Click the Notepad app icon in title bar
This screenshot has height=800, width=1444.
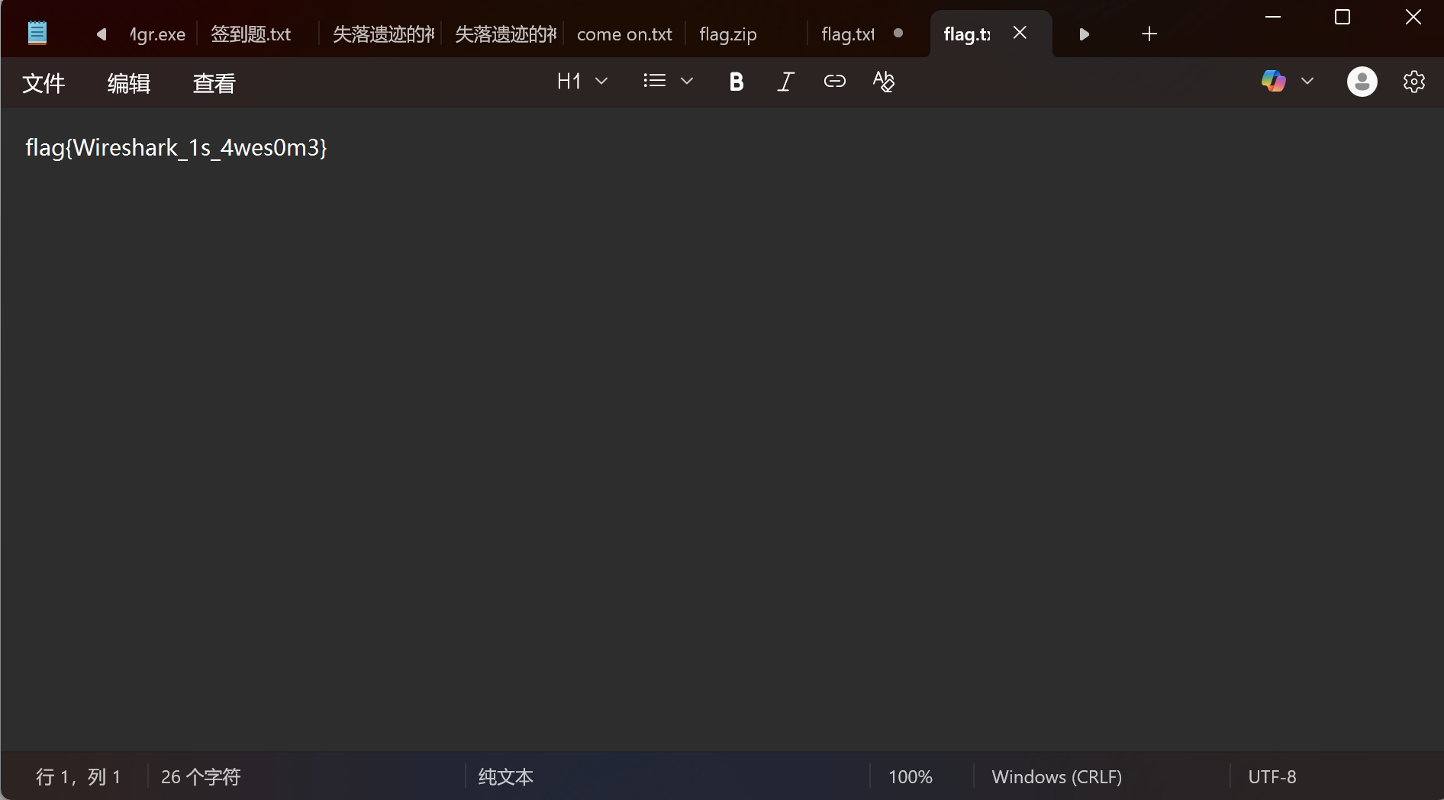point(37,33)
